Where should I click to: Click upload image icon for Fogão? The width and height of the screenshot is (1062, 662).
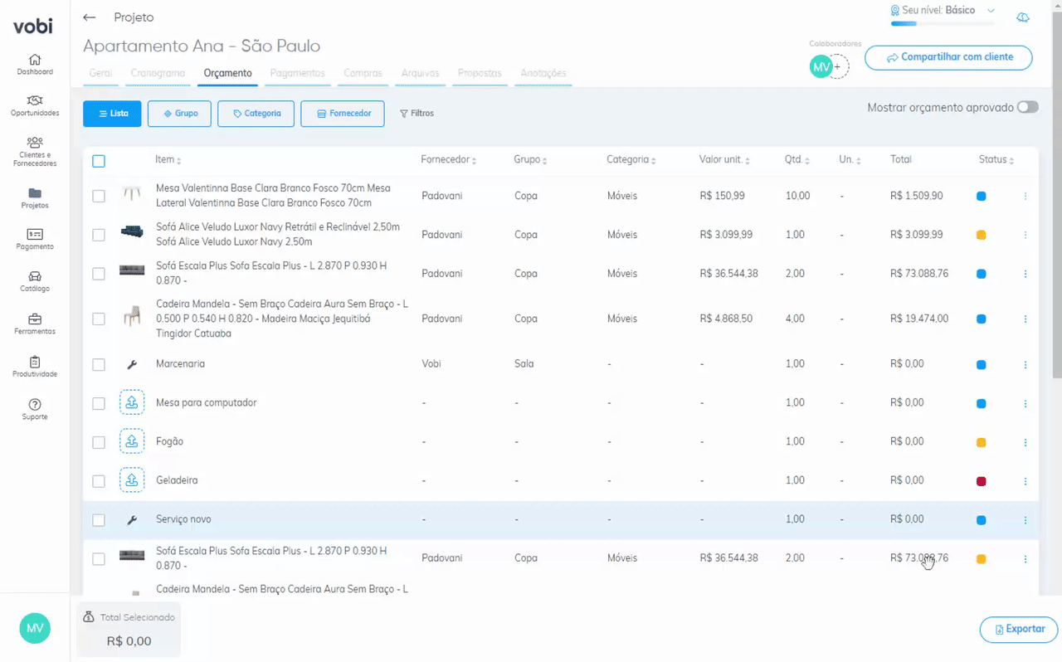pyautogui.click(x=132, y=441)
